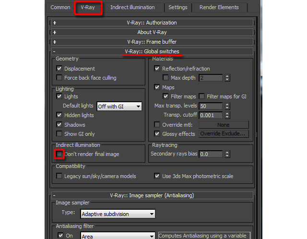Click the Max transp. levels field
The width and height of the screenshot is (307, 239).
[x=211, y=106]
